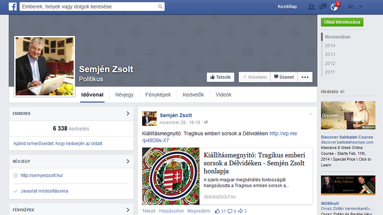
Task: Jump to 2013 in the timeline
Action: pos(330,54)
